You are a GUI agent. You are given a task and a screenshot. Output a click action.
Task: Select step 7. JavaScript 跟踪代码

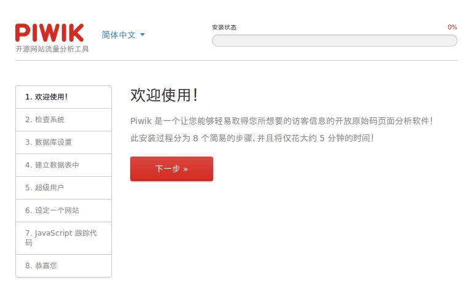63,238
